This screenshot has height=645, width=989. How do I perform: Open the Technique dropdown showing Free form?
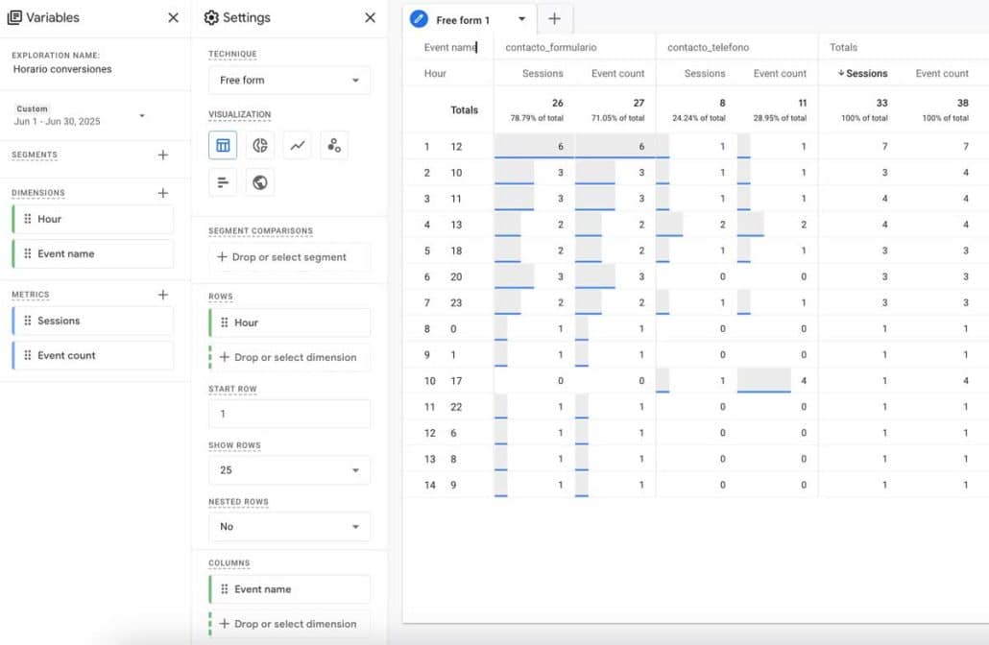[289, 81]
